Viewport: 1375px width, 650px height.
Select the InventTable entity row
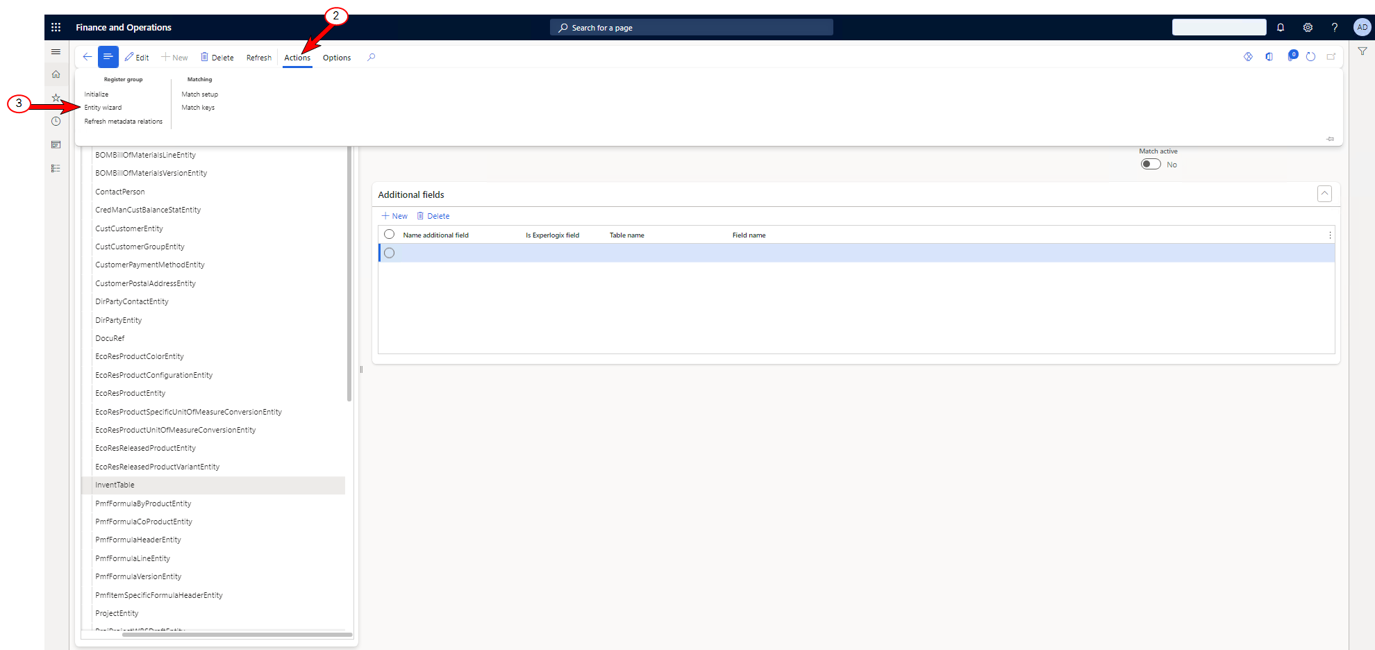[213, 485]
